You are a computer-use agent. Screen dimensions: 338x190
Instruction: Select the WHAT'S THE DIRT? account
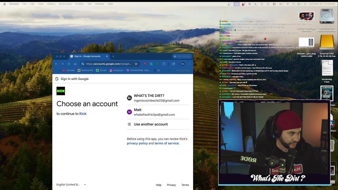click(158, 98)
